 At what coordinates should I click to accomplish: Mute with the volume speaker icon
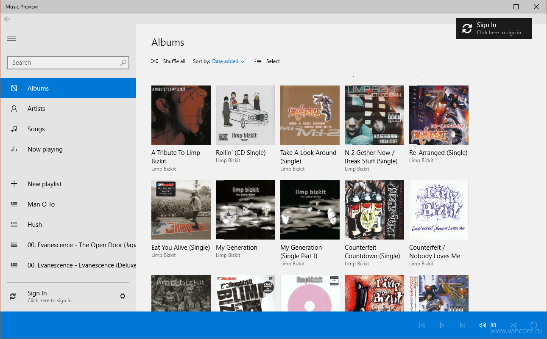click(483, 325)
